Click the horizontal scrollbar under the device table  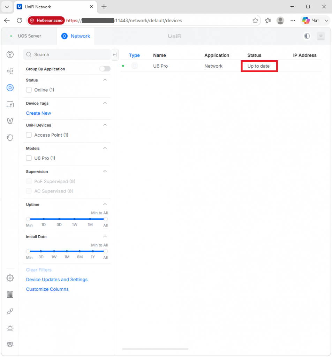155,349
